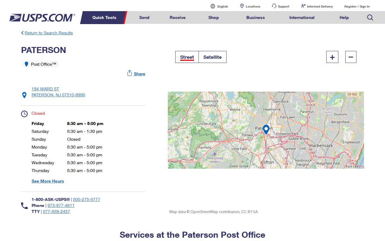Zoom out the map with minus button

coord(351,57)
